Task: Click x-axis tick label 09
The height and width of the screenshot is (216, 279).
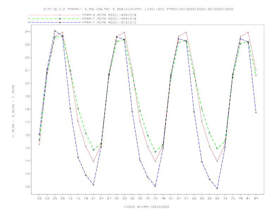Action: click(62, 198)
